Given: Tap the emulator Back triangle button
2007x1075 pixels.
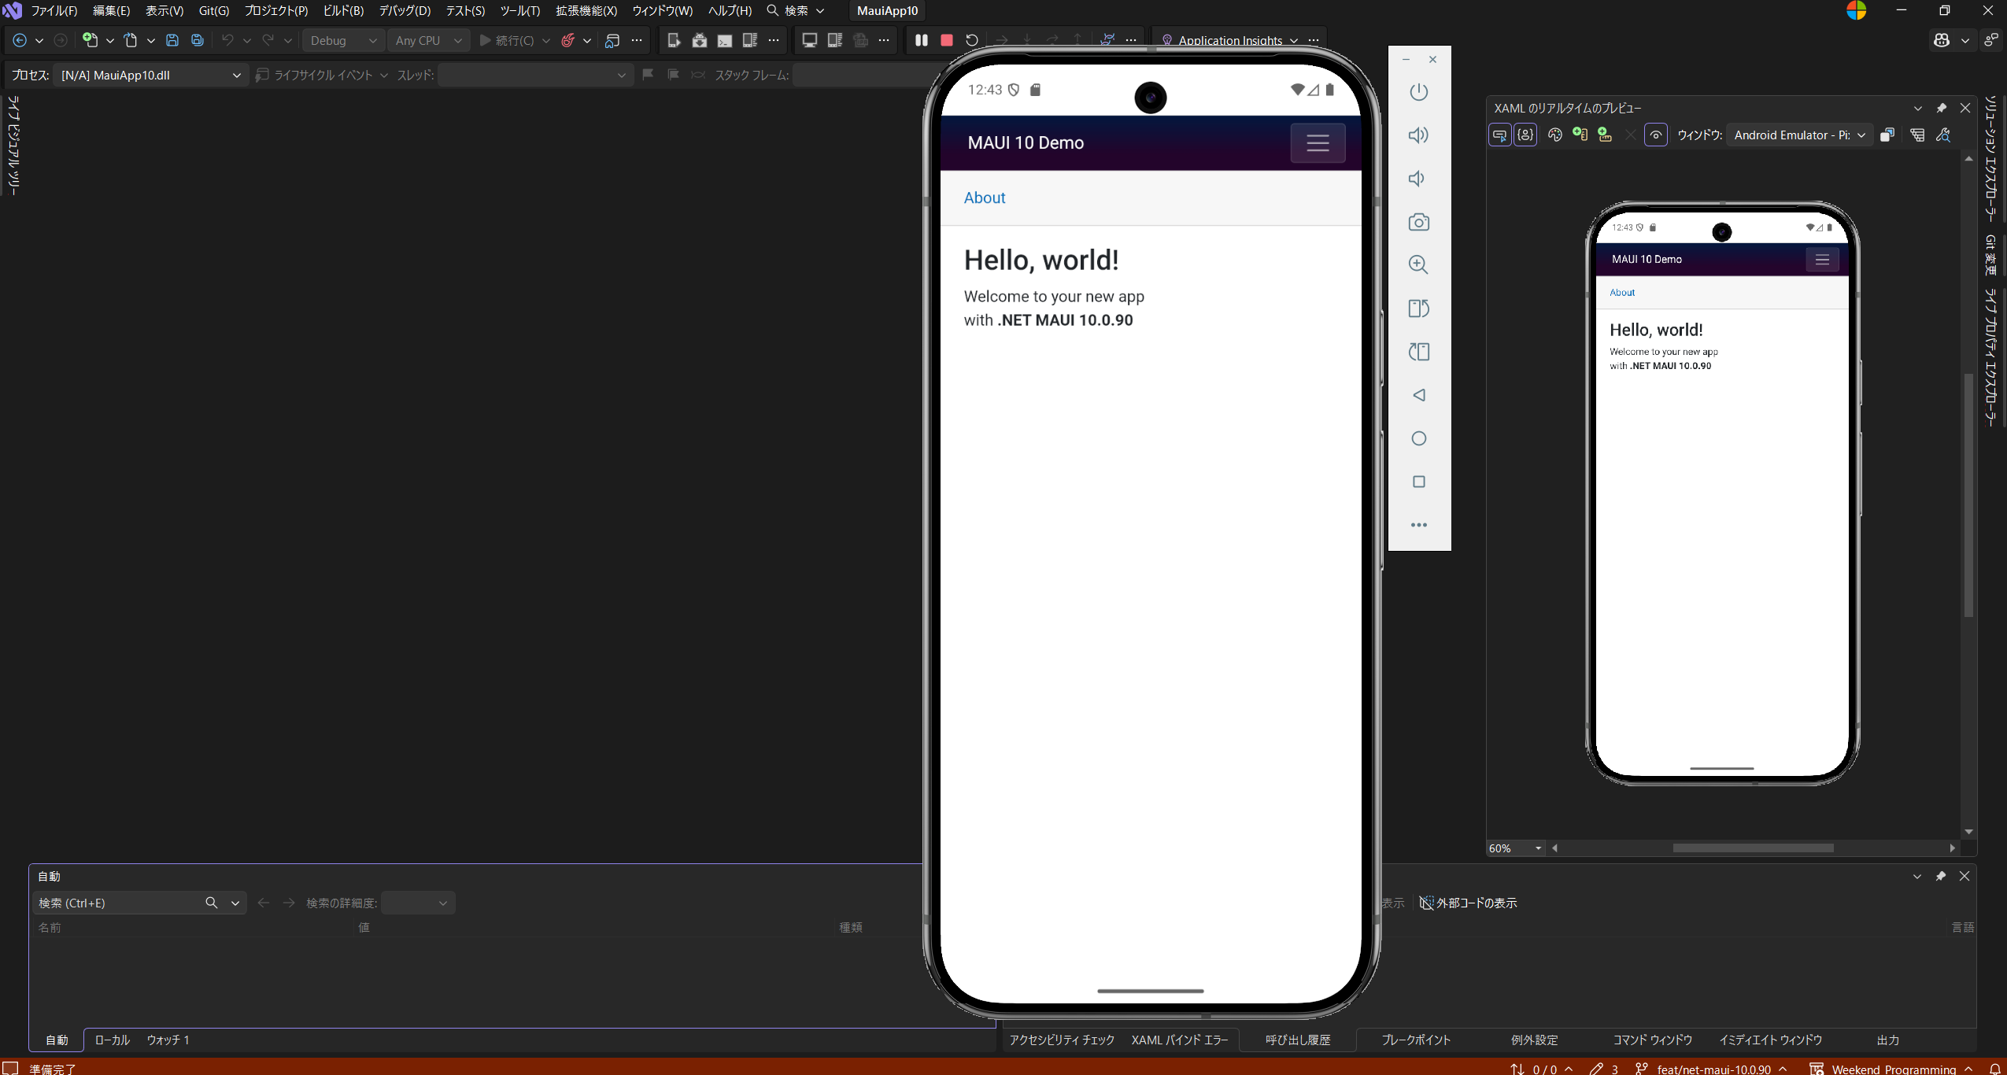Looking at the screenshot, I should (x=1418, y=395).
